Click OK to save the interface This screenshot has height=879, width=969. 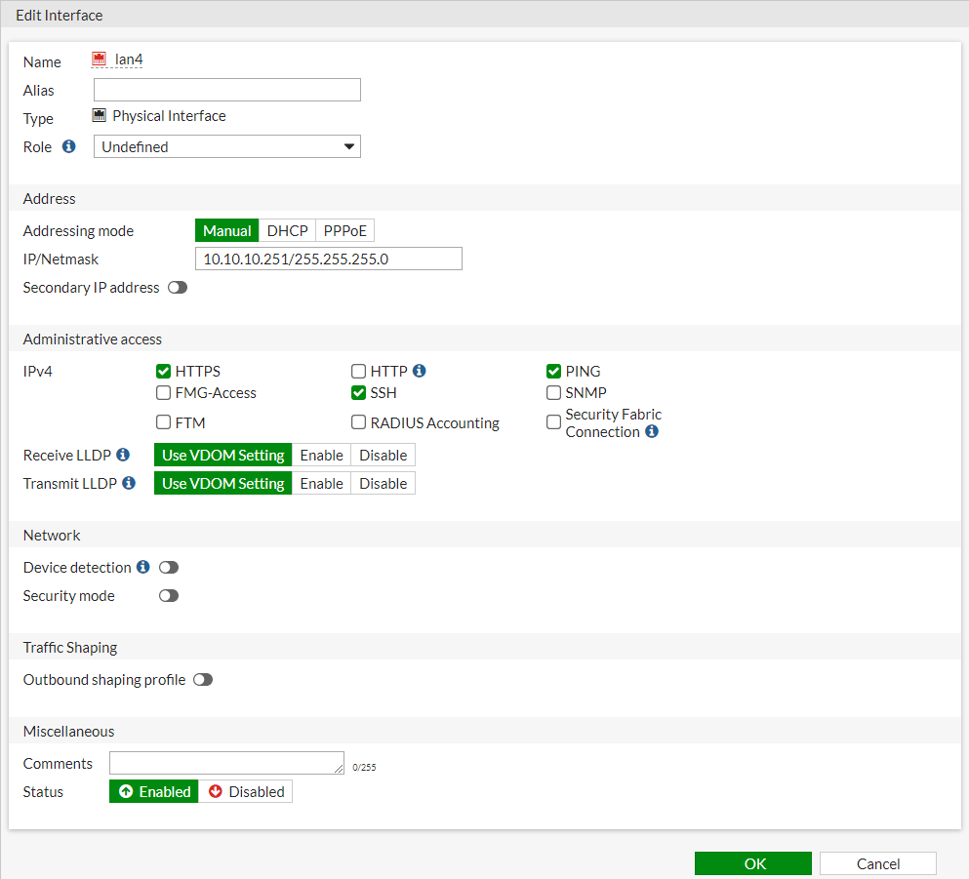click(x=752, y=863)
